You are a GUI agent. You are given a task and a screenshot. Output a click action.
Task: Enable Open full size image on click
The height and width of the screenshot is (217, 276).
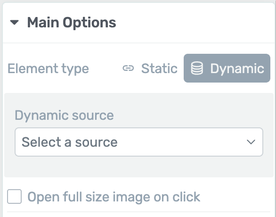click(x=15, y=197)
